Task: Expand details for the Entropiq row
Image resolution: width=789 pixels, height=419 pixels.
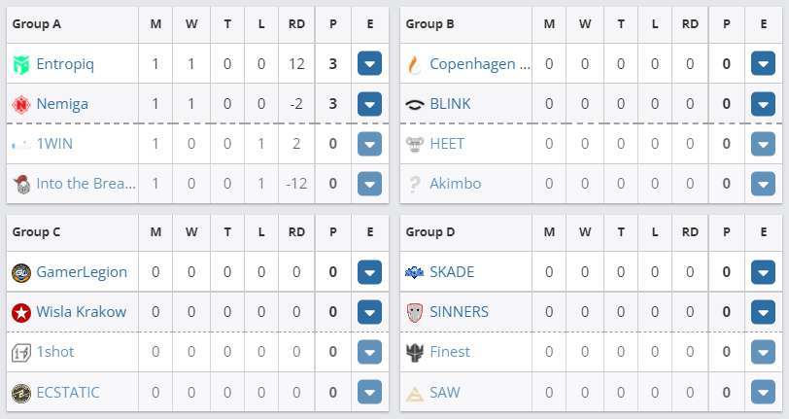Action: pyautogui.click(x=369, y=65)
